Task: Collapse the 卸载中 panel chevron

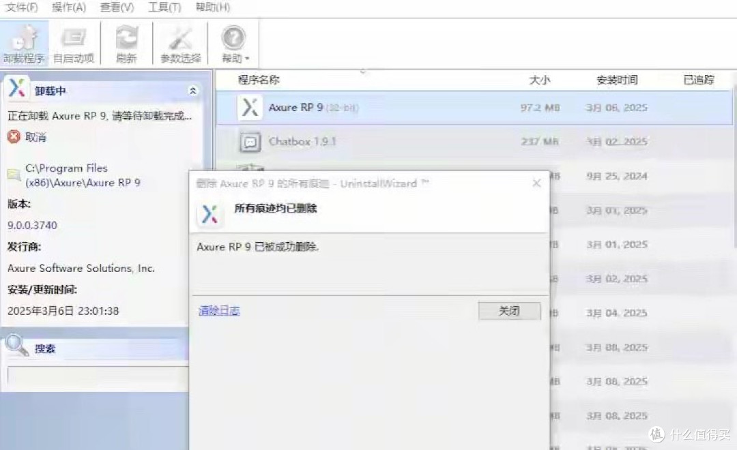Action: [192, 91]
